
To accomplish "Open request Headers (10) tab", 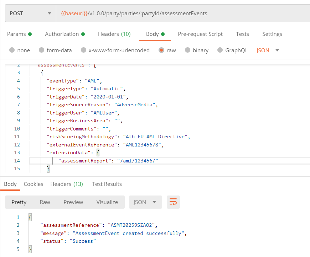I will tap(114, 34).
